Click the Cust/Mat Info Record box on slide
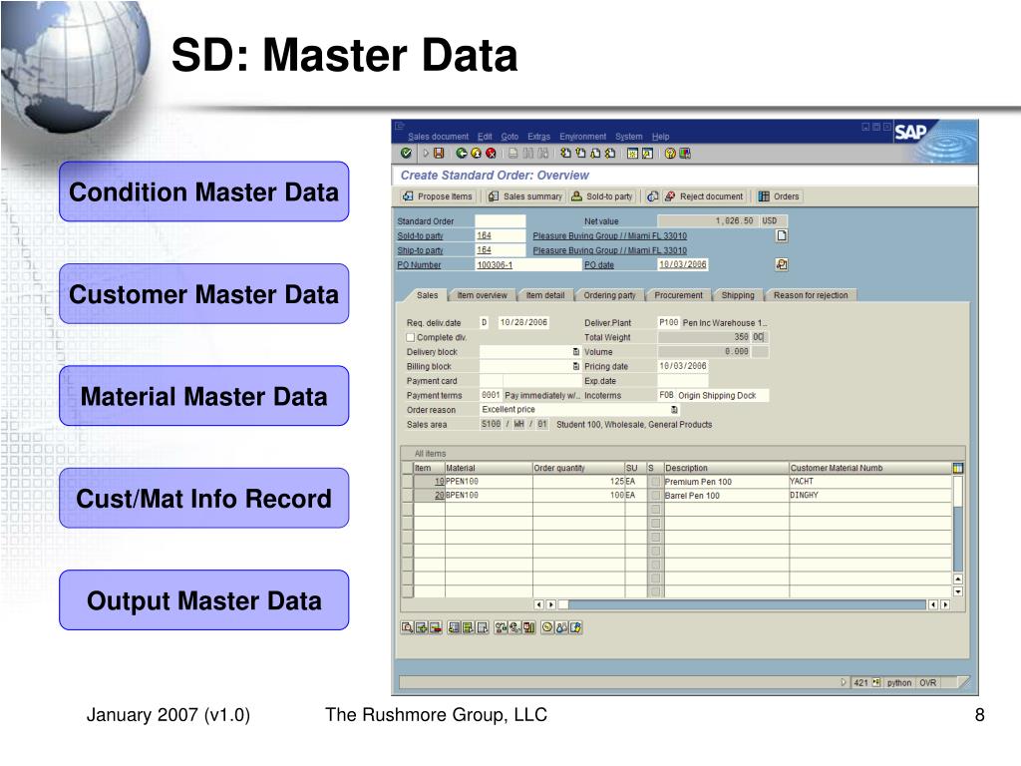1021x766 pixels. pyautogui.click(x=203, y=499)
